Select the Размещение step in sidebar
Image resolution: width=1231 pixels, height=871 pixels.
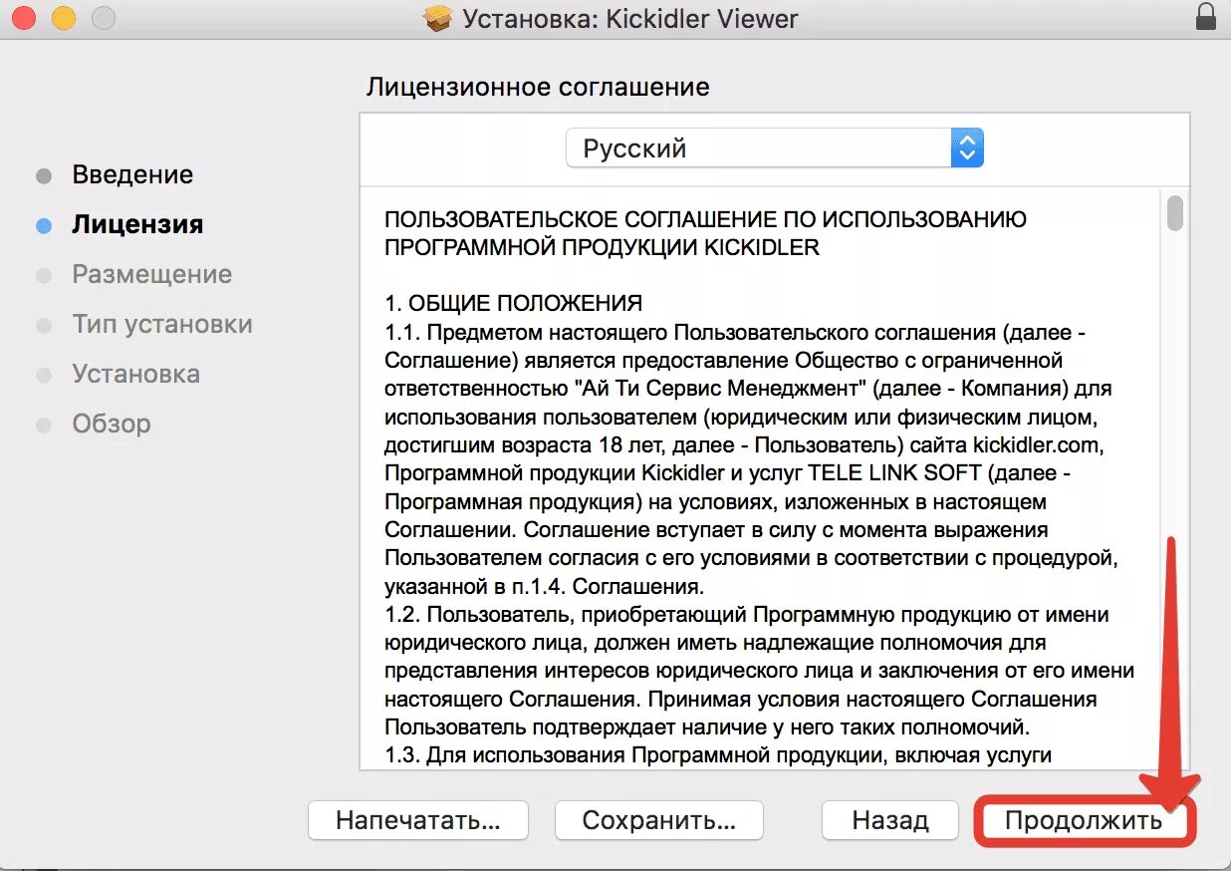pyautogui.click(x=151, y=274)
